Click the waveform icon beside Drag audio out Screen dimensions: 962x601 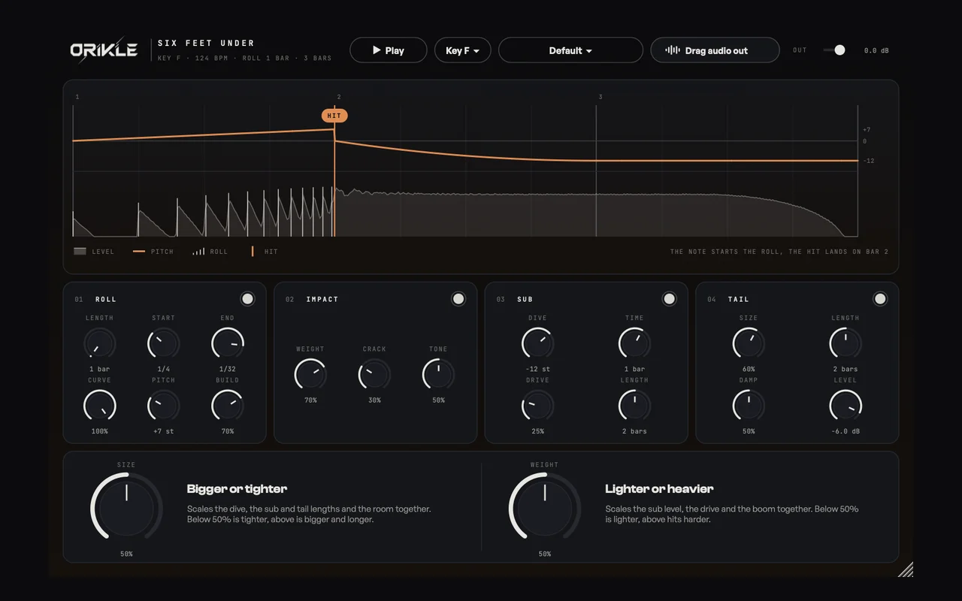tap(673, 50)
